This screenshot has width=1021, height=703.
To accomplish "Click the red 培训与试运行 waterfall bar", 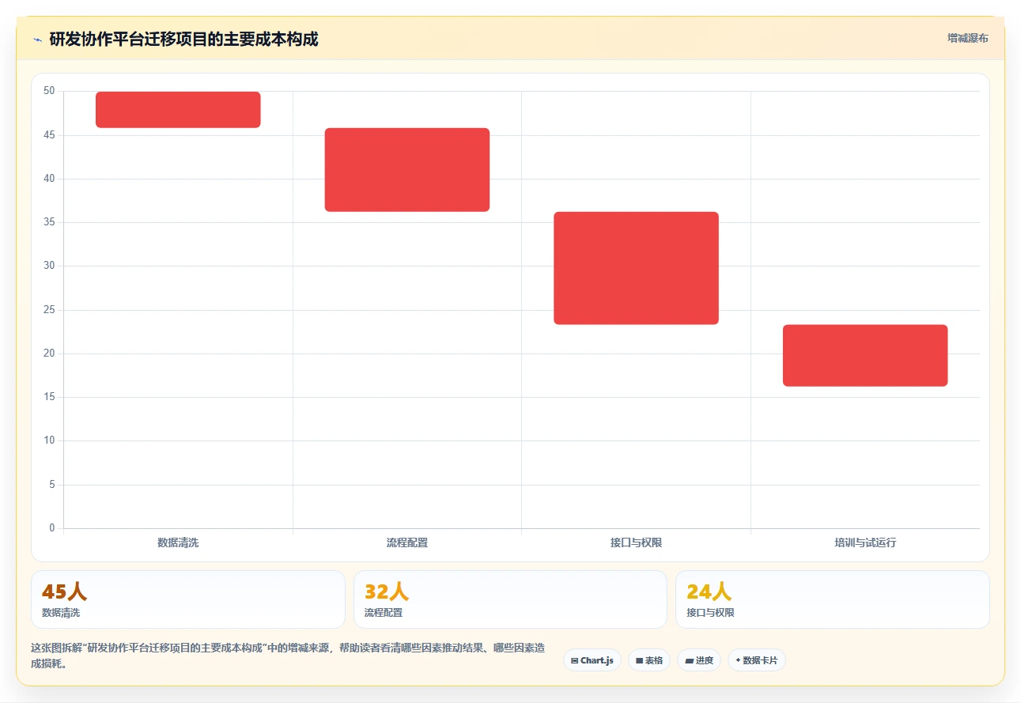I will pyautogui.click(x=865, y=356).
